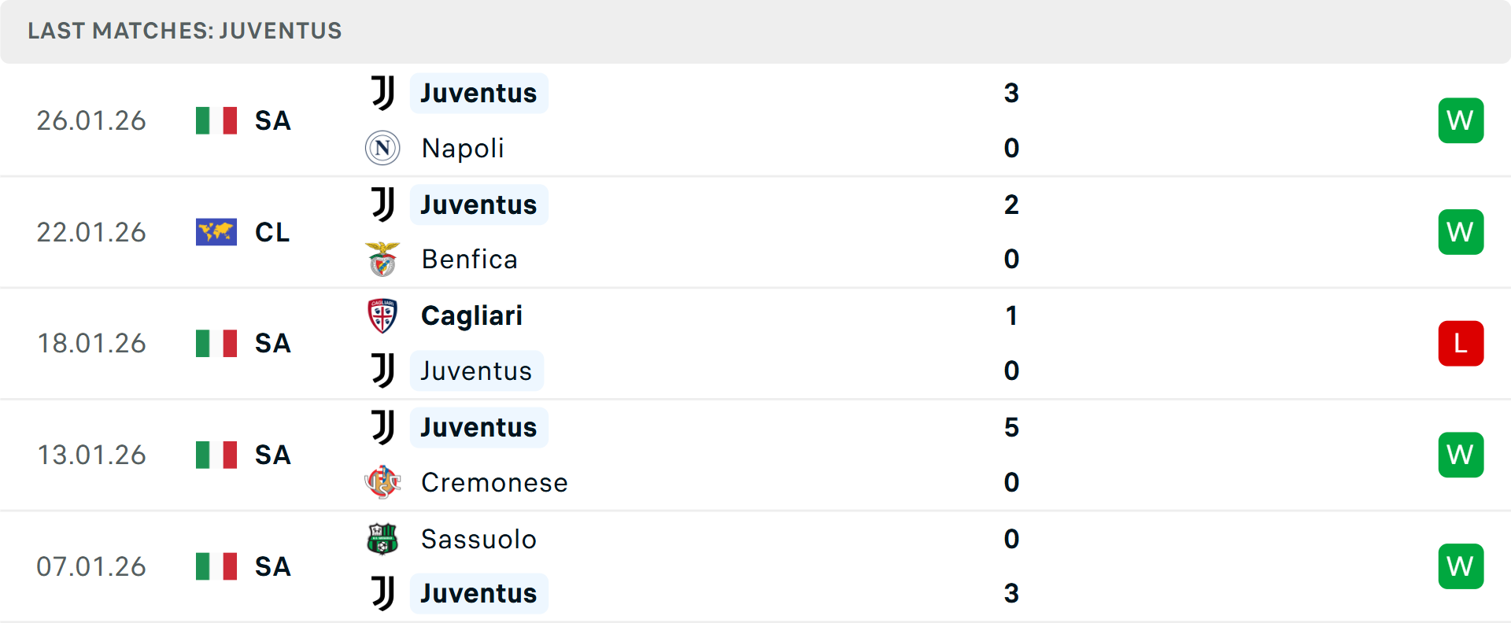
Task: Expand details of the Benfica match row
Action: pyautogui.click(x=755, y=231)
